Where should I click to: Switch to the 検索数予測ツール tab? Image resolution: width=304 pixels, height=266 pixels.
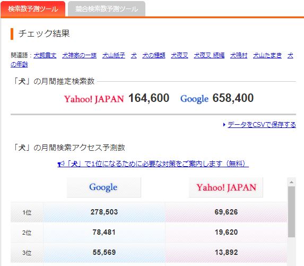click(33, 9)
